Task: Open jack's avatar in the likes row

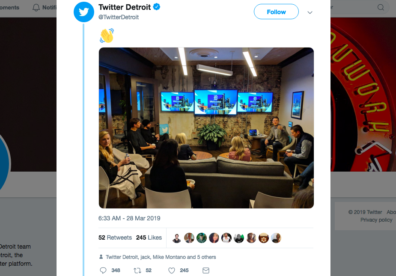Action: pyautogui.click(x=189, y=238)
